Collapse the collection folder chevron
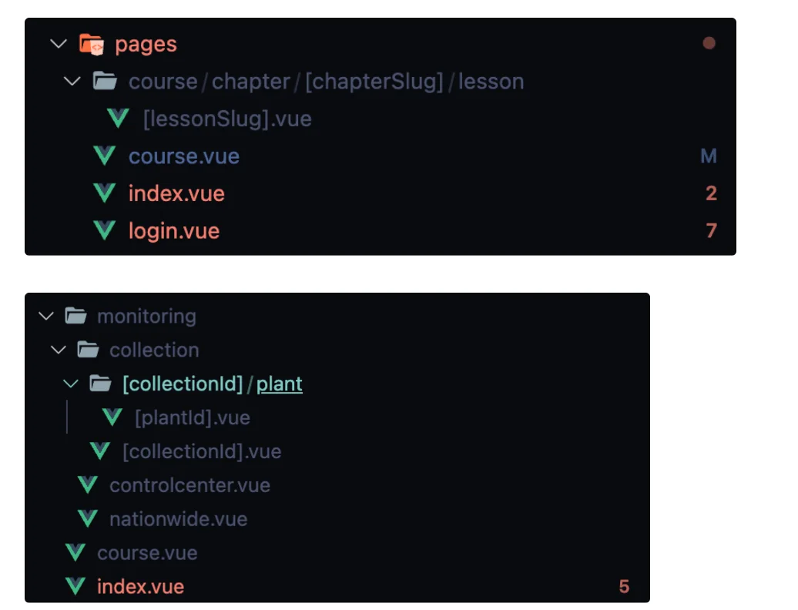798x610 pixels. pos(59,350)
